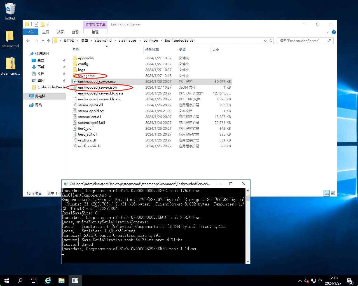
Task: Open the input method 中 indicator
Action: (320, 281)
